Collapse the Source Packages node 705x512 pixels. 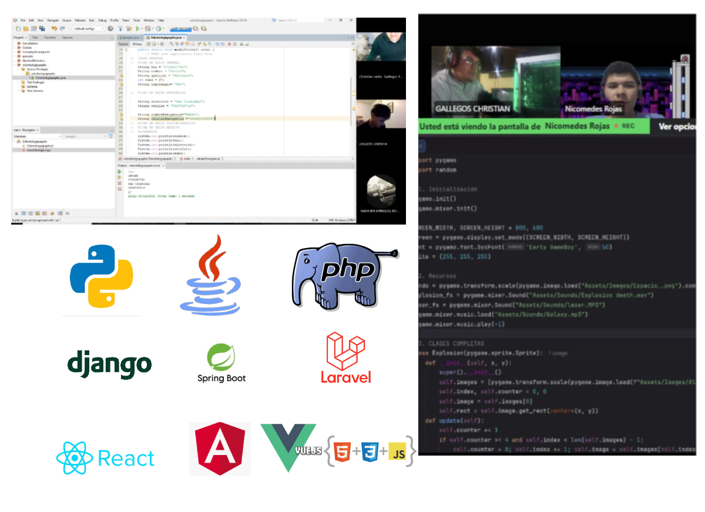click(x=18, y=69)
